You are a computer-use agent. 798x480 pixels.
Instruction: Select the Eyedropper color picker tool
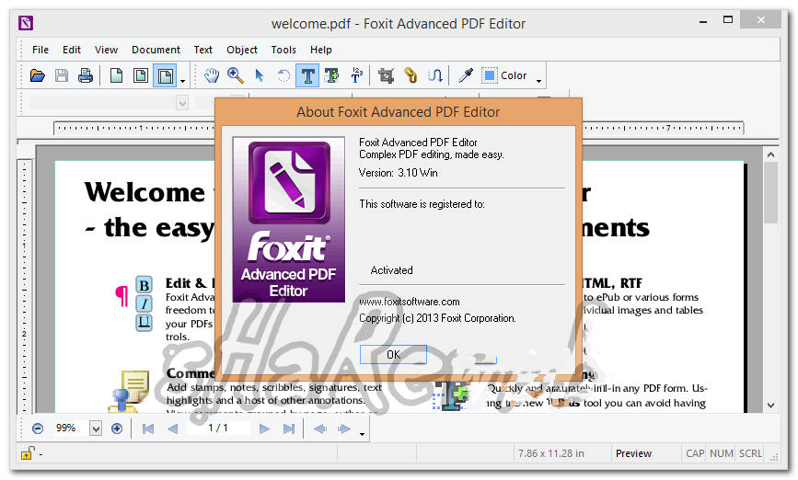[465, 75]
